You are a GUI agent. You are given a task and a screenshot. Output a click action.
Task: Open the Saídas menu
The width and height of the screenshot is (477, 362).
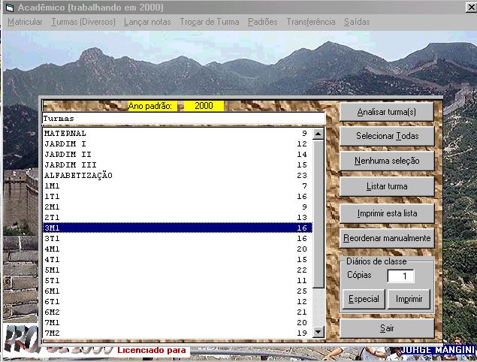357,22
